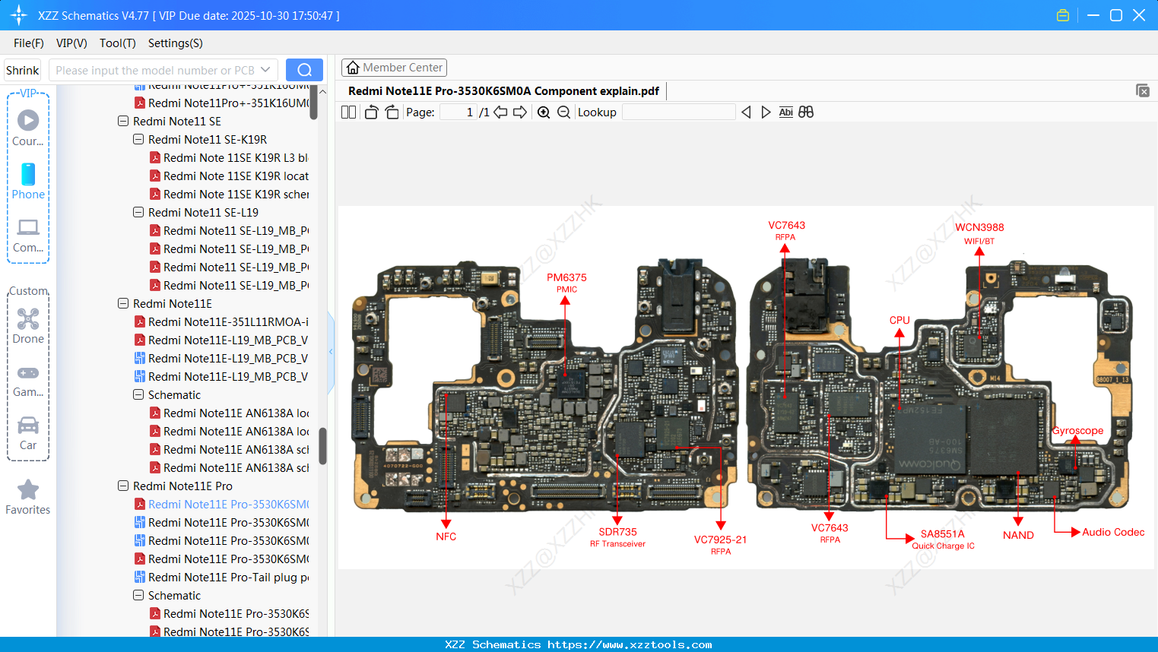Zoom out of the PDF page
1158x652 pixels.
tap(563, 112)
